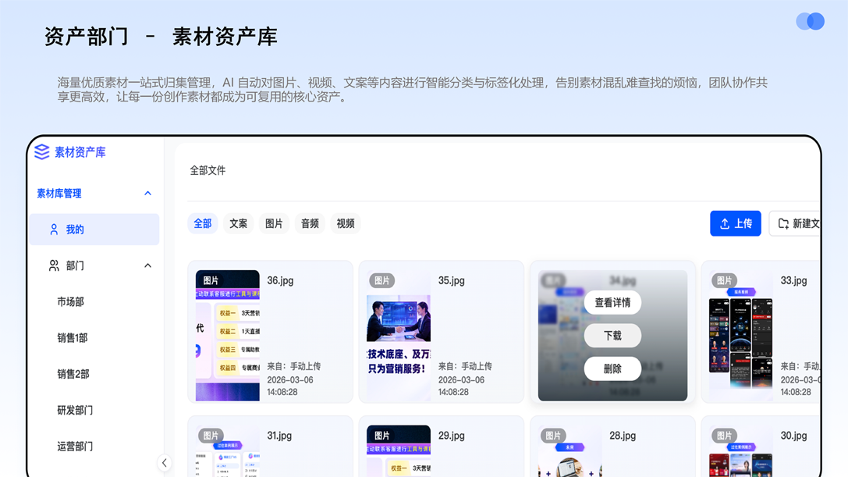Open the 35.jpg thumbnail
This screenshot has height=477, width=848.
click(x=399, y=336)
